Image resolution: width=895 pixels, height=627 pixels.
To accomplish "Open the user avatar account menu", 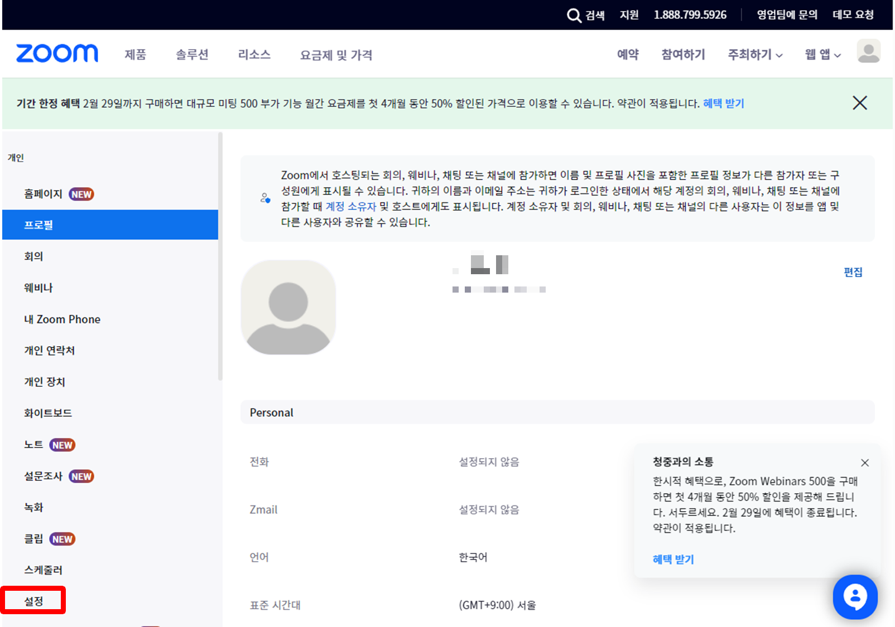I will (x=869, y=51).
